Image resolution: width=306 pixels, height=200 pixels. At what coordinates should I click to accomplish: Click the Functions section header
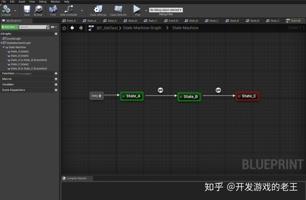[x=29, y=74]
